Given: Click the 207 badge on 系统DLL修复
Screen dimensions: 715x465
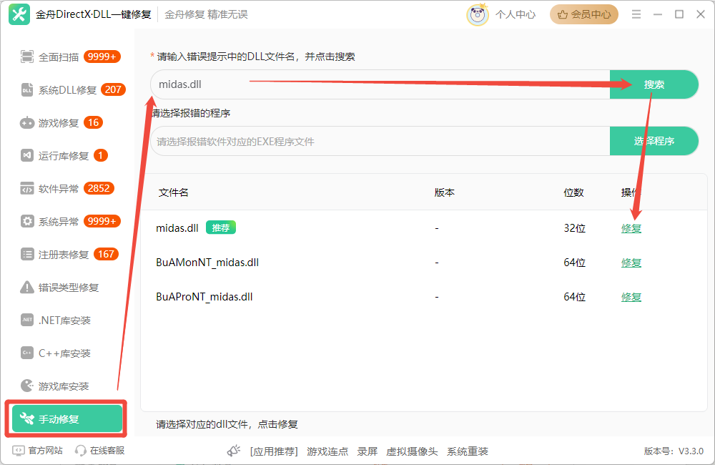Looking at the screenshot, I should point(113,89).
